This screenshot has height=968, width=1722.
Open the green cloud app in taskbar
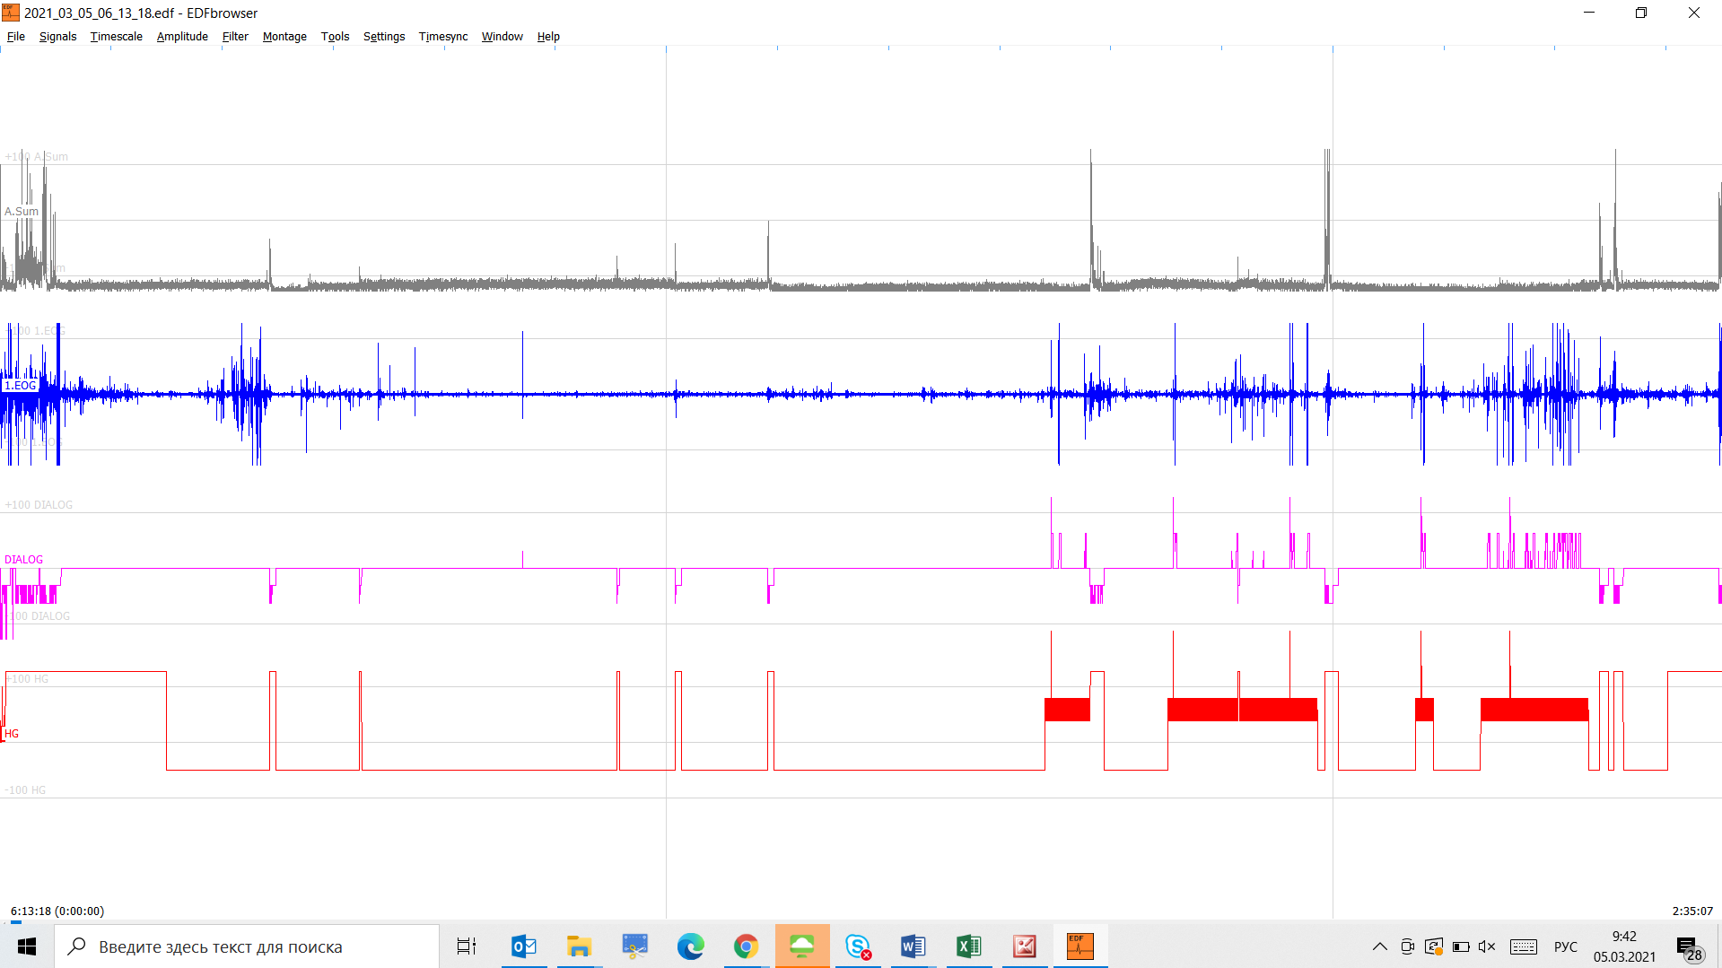802,946
